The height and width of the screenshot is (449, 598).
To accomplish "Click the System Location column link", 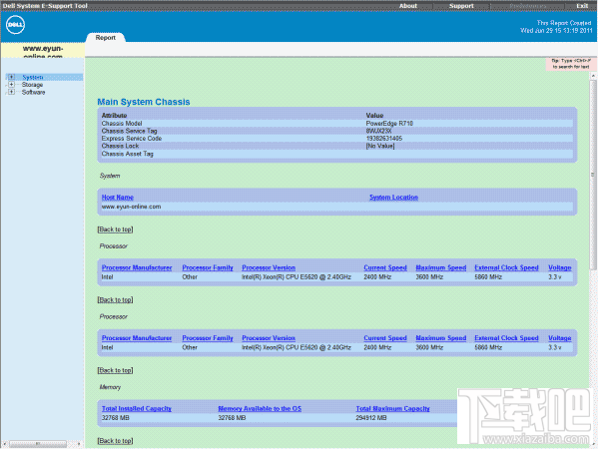I will click(x=393, y=197).
